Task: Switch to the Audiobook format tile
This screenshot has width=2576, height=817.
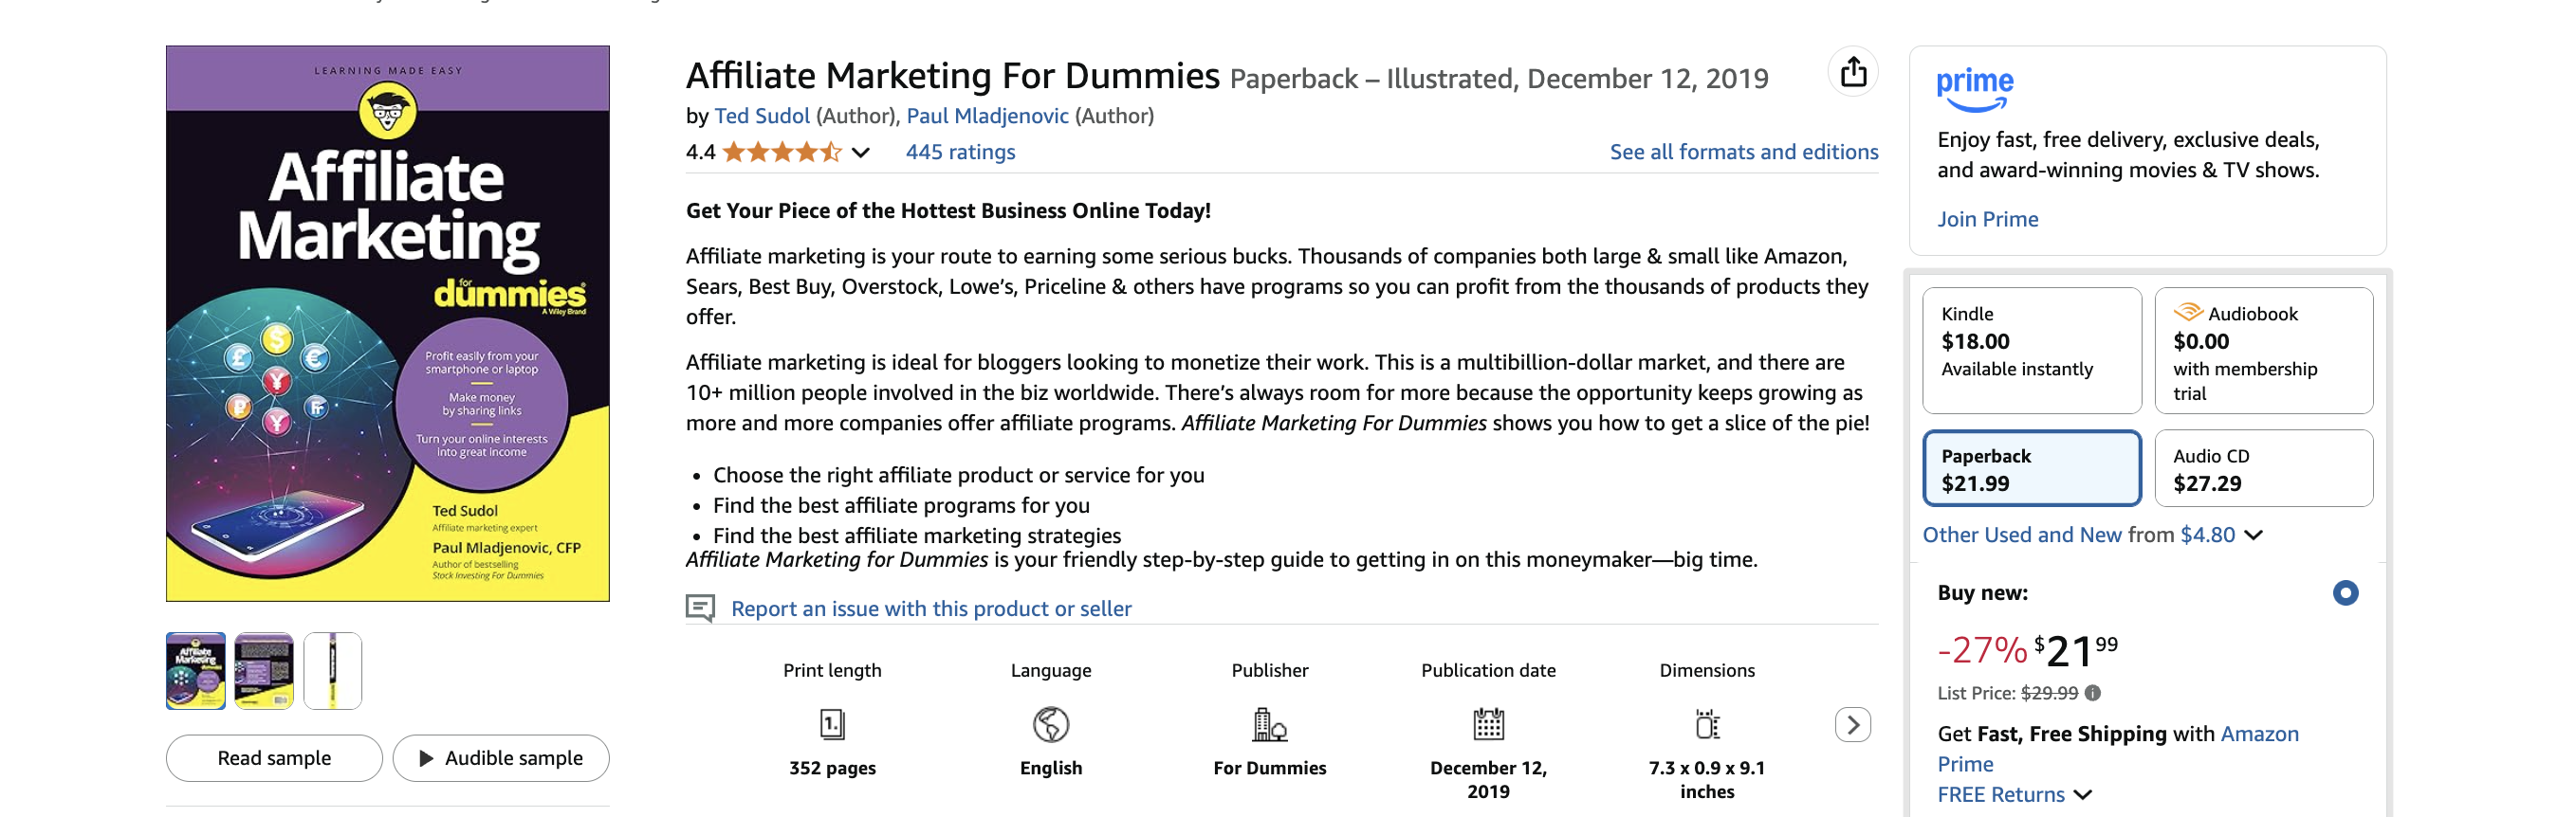Action: click(2264, 350)
